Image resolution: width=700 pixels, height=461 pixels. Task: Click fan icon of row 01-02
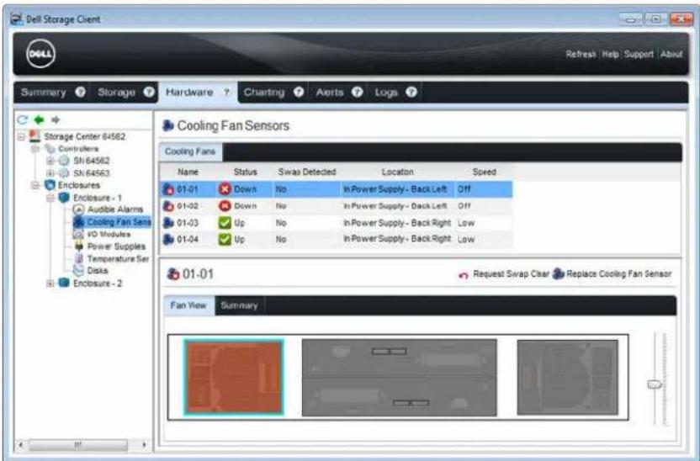pyautogui.click(x=168, y=206)
